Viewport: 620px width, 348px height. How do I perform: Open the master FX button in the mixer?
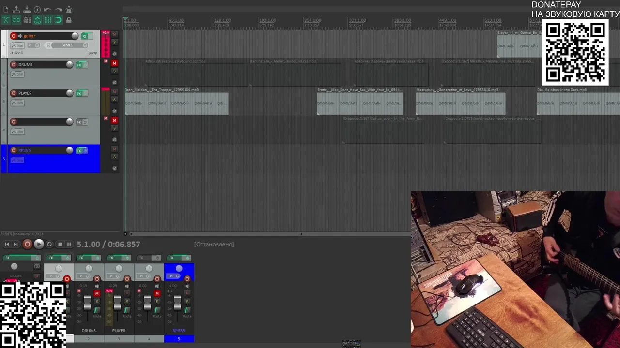(17, 258)
